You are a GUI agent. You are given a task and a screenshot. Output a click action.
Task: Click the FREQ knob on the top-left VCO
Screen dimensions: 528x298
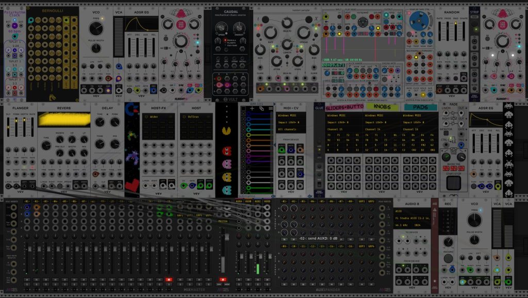tap(96, 29)
